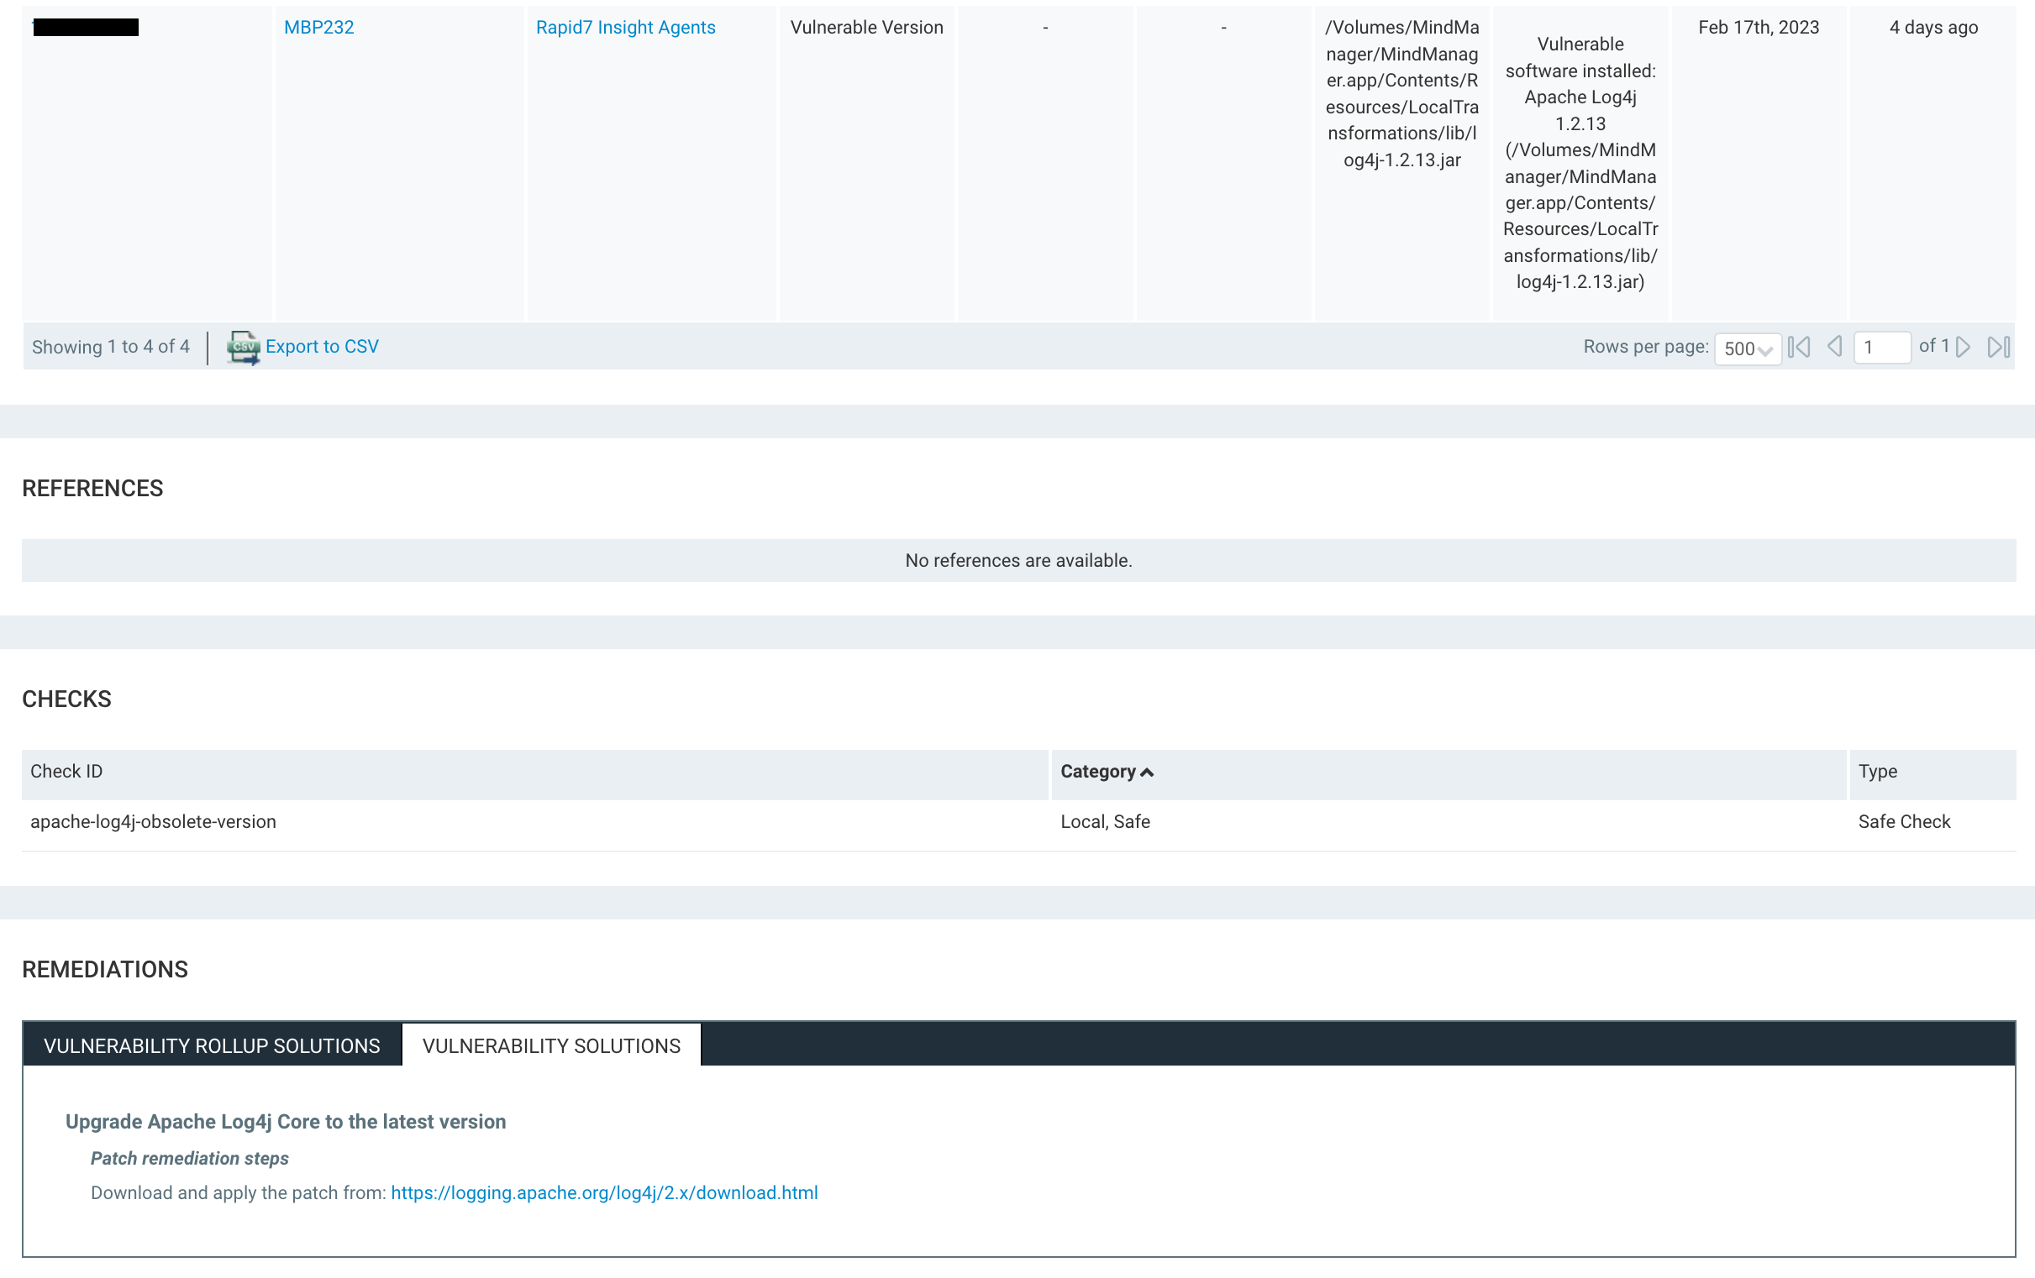Select the Vulnerability Solutions tab
Screen dimensions: 2035x1278
[551, 1045]
